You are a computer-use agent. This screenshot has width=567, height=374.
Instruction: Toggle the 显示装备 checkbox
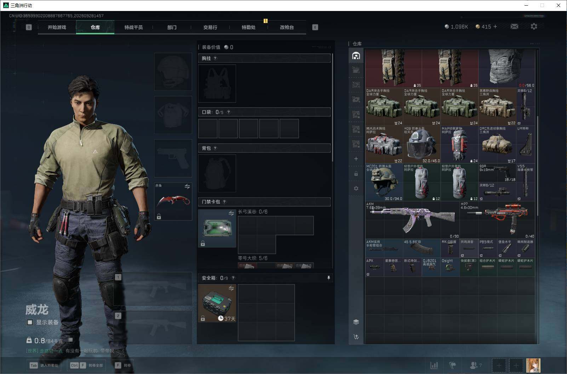pos(30,322)
